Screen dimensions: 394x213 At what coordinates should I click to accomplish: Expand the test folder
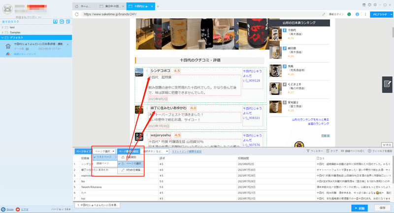[2, 28]
